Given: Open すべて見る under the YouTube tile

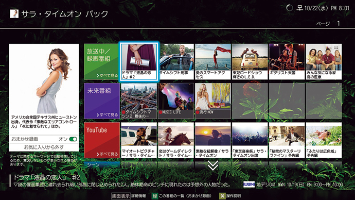Looking at the screenshot, I should point(107,154).
